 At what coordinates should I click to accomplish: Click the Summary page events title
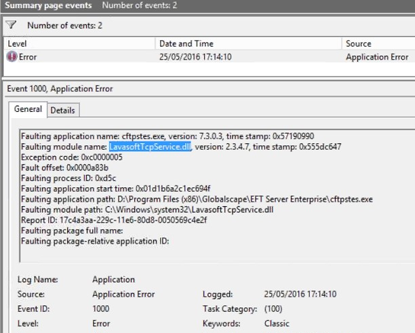point(48,5)
